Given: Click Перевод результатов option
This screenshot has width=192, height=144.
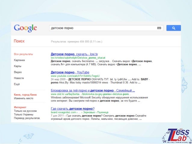Looking at the screenshot, I should point(27,118).
